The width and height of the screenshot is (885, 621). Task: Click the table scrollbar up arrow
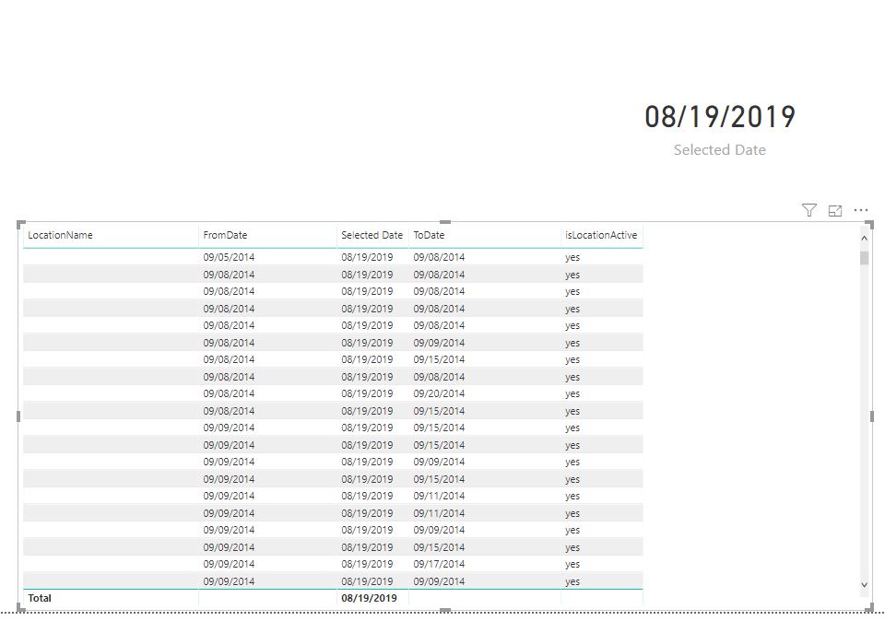[864, 238]
